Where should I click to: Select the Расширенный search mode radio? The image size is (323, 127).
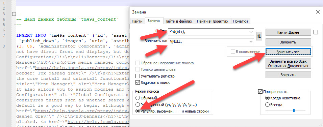point(138,105)
